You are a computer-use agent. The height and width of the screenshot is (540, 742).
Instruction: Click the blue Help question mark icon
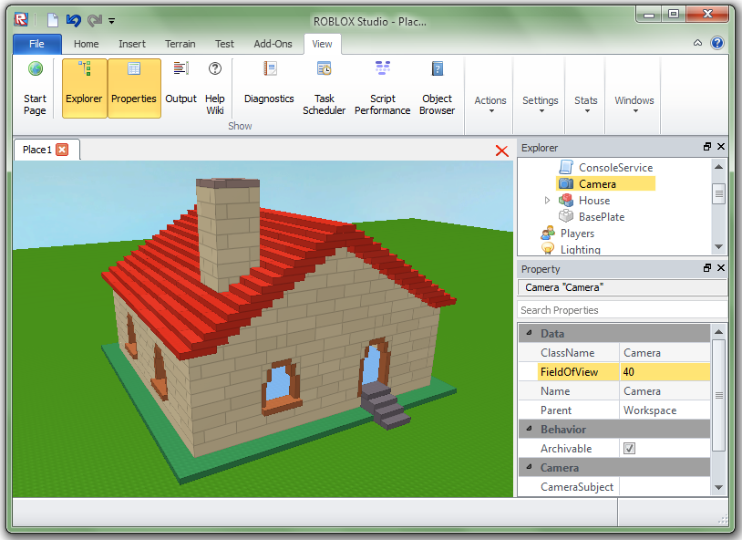[x=717, y=43]
